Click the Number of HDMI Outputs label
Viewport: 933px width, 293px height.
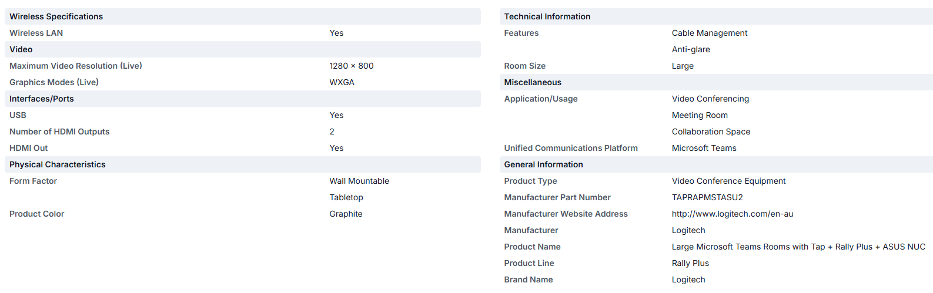pyautogui.click(x=59, y=132)
